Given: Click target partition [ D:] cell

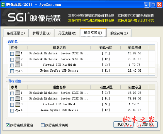Looking at the screenshot, I should (x=106, y=98).
